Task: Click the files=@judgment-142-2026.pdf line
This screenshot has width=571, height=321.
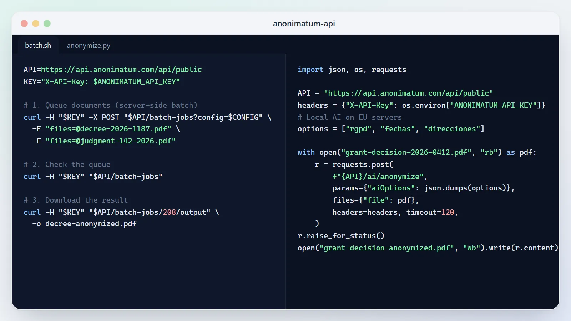Action: pos(104,141)
